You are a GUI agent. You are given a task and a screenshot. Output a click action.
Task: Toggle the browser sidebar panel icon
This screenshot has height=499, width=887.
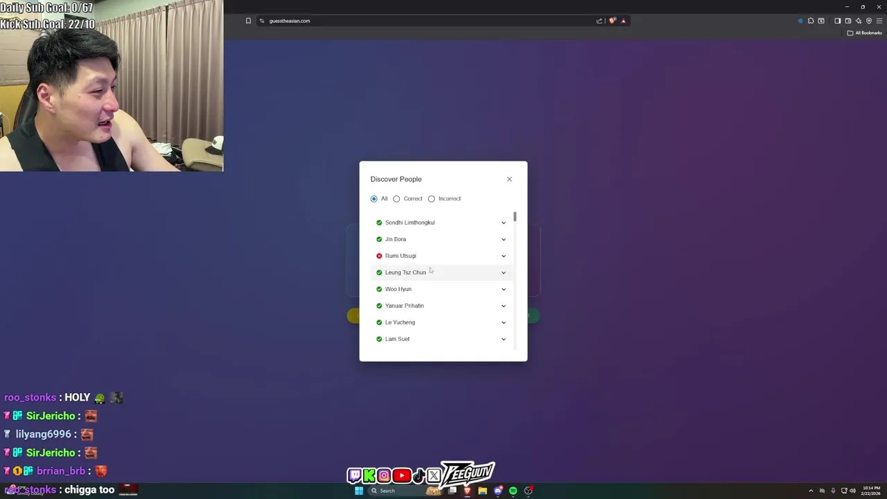tap(837, 21)
